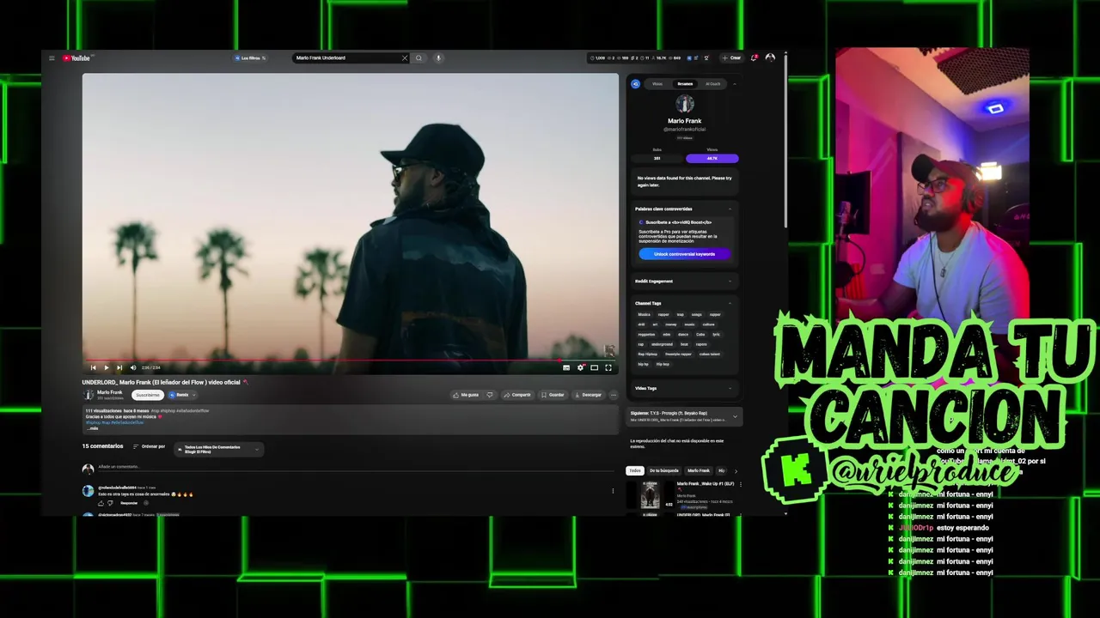Select the Views 44.7K toggle
1100x618 pixels.
pyautogui.click(x=712, y=159)
